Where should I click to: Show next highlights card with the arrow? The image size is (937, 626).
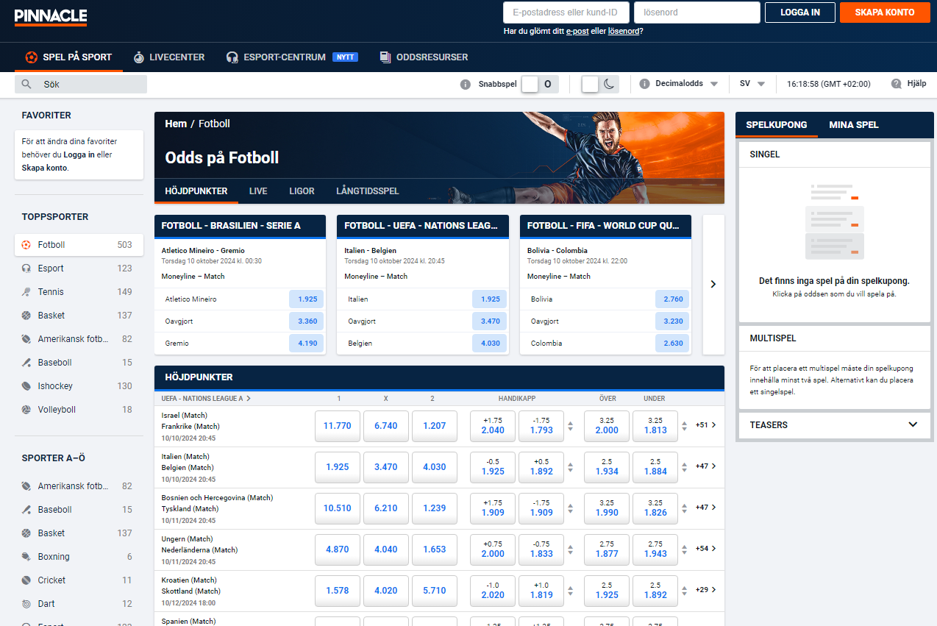713,285
